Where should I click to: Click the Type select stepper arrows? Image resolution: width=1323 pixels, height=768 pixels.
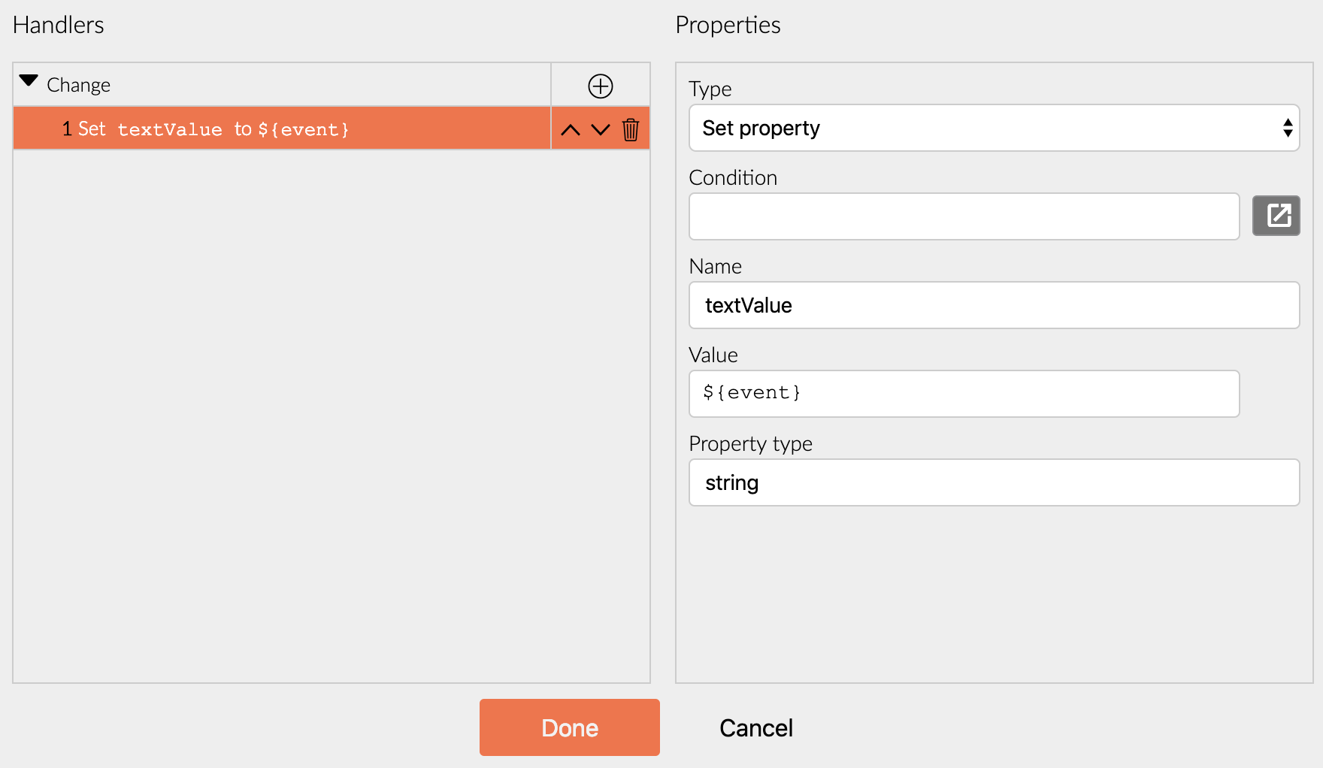tap(1288, 128)
